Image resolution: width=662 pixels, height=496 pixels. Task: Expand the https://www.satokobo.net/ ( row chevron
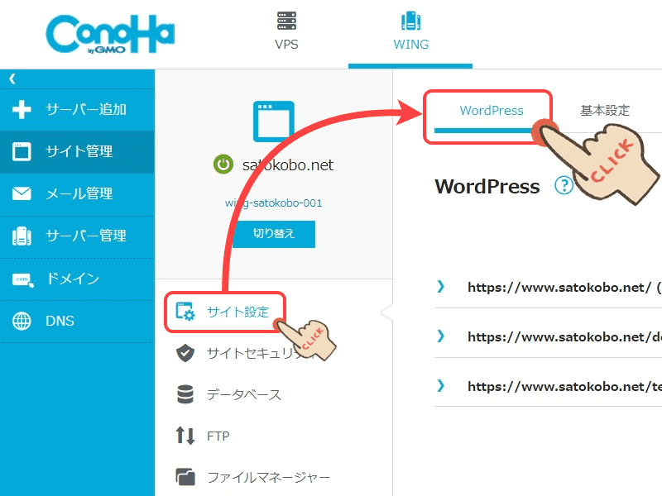(x=441, y=287)
